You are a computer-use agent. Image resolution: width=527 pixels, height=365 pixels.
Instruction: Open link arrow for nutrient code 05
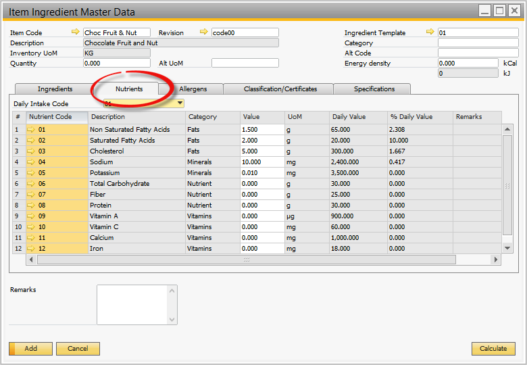click(31, 173)
